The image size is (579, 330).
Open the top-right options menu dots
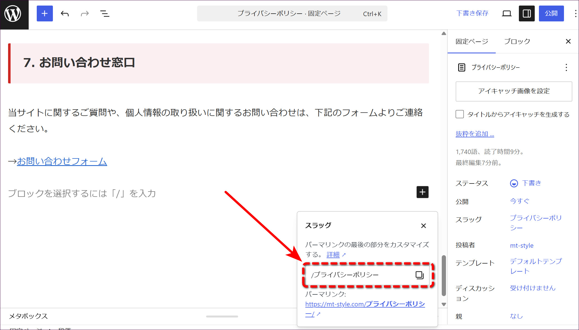[575, 14]
